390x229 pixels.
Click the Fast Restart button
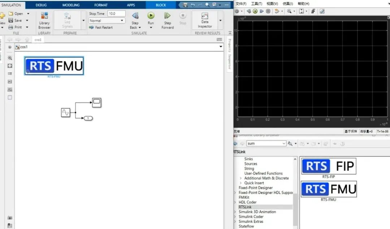[x=101, y=27]
